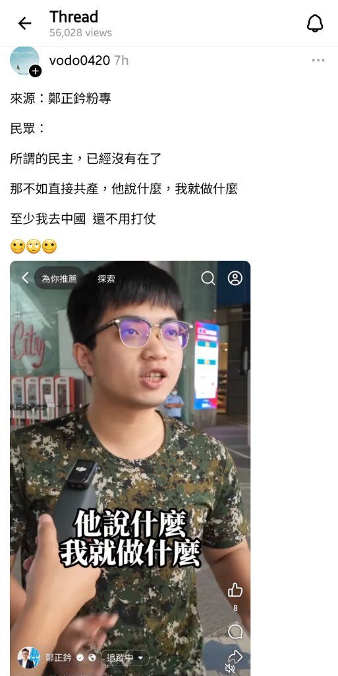Share the video via arrow icon
This screenshot has height=676, width=338.
[x=235, y=657]
